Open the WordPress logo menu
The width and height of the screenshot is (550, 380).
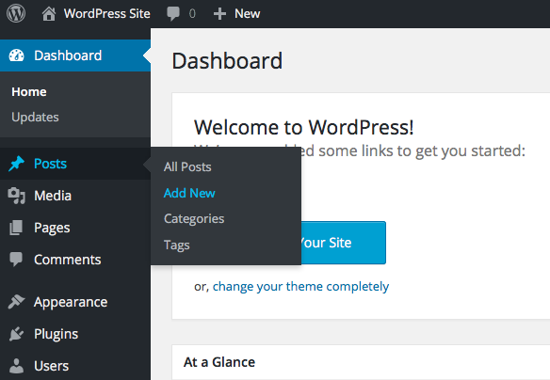click(x=16, y=14)
